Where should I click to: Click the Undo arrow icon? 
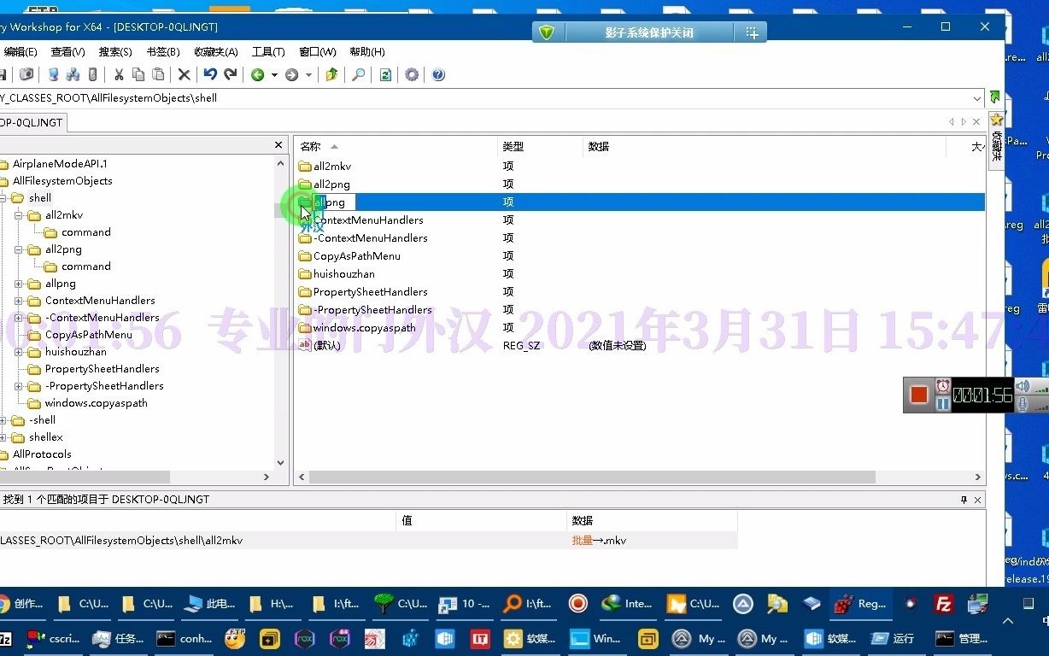pyautogui.click(x=209, y=74)
